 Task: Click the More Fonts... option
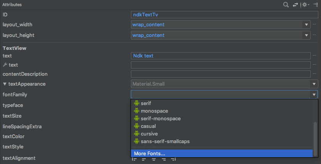click(x=150, y=153)
